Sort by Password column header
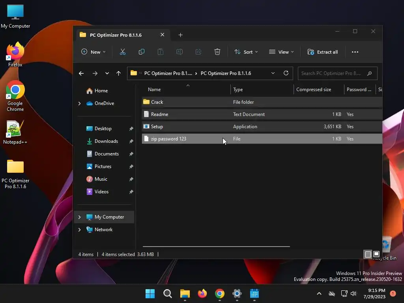Screen dimensions: 404x303 tap(360, 90)
